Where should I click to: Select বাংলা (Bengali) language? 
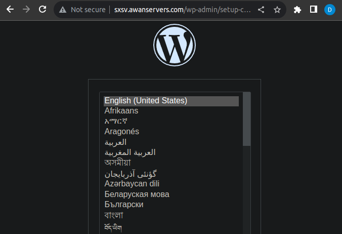171,215
